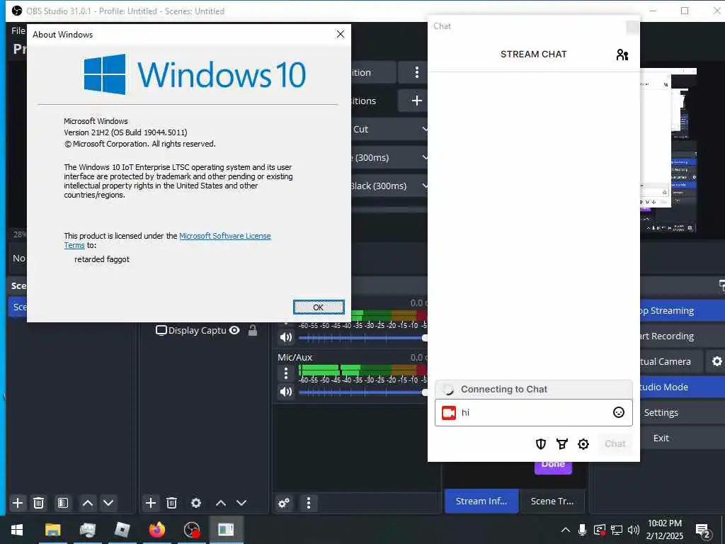Click the tray microphone icon
725x544 pixels.
(583, 530)
